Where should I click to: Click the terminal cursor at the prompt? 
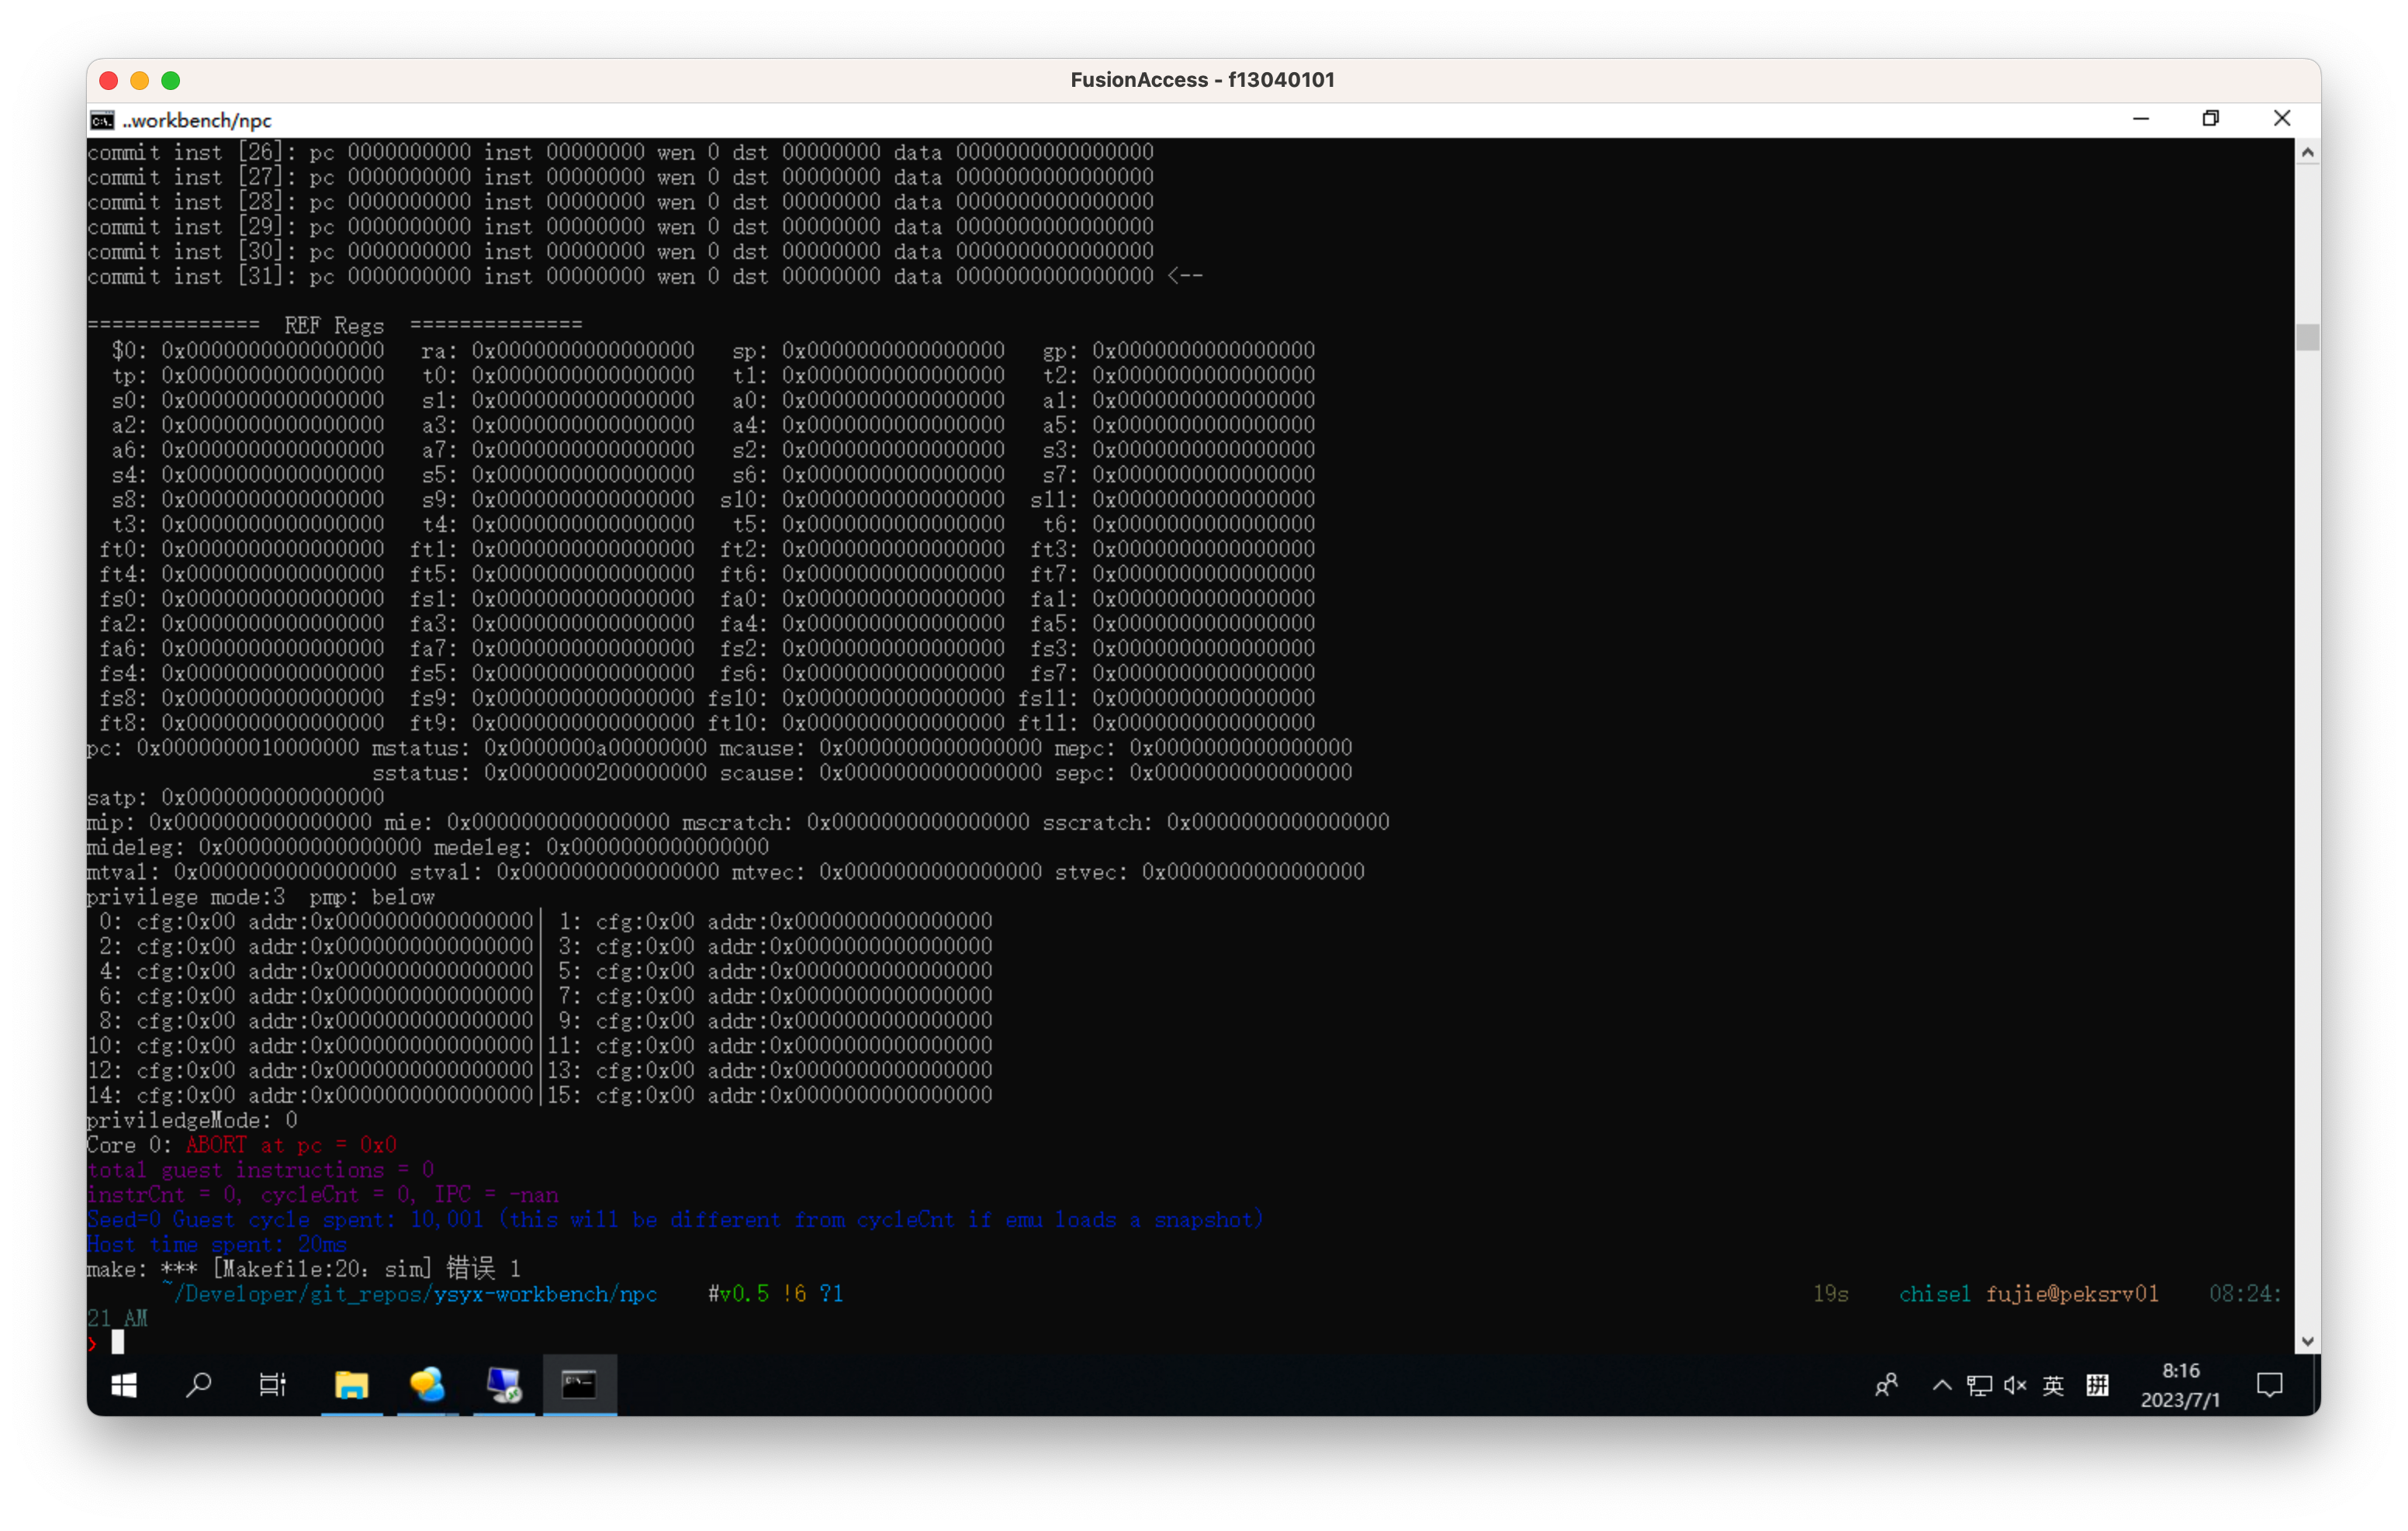tap(118, 1343)
